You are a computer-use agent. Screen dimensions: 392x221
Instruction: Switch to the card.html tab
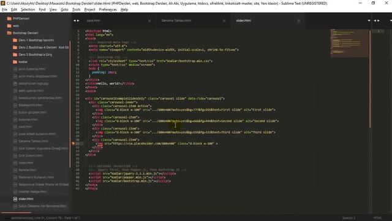point(93,20)
